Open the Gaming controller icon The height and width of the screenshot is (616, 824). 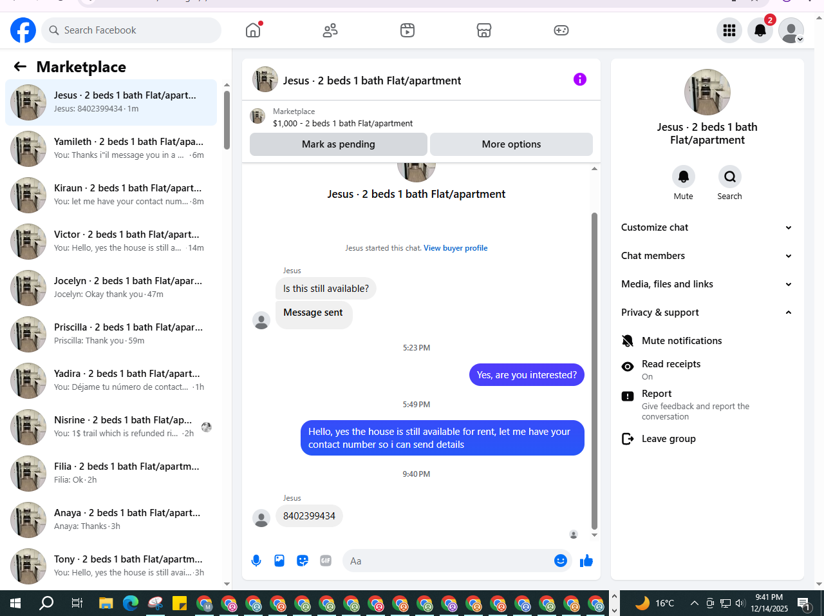[x=561, y=30]
